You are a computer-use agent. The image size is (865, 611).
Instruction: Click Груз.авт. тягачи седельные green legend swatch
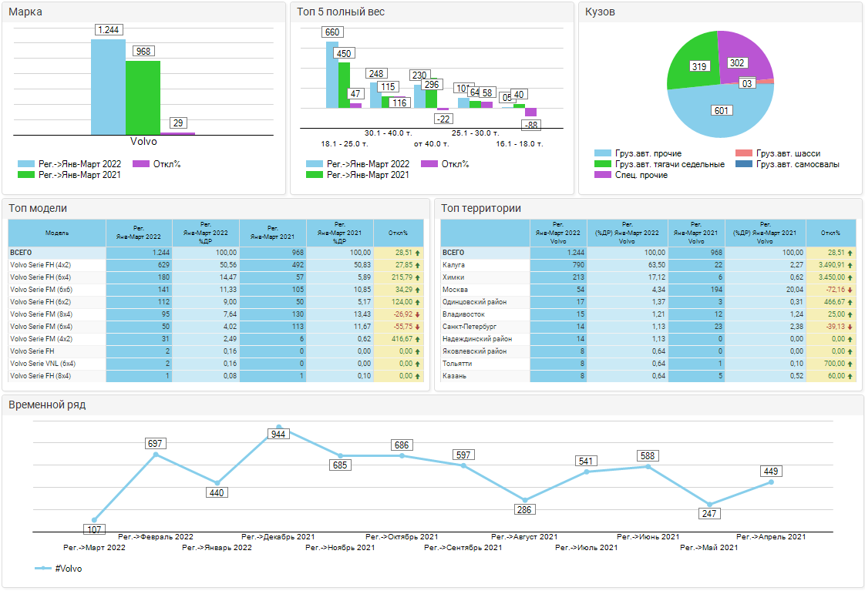(x=604, y=164)
